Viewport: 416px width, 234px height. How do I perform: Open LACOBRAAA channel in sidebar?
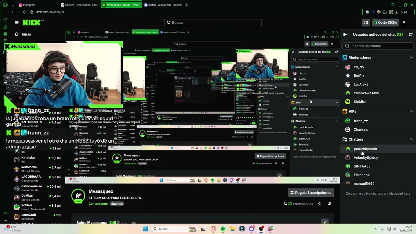tap(37, 178)
